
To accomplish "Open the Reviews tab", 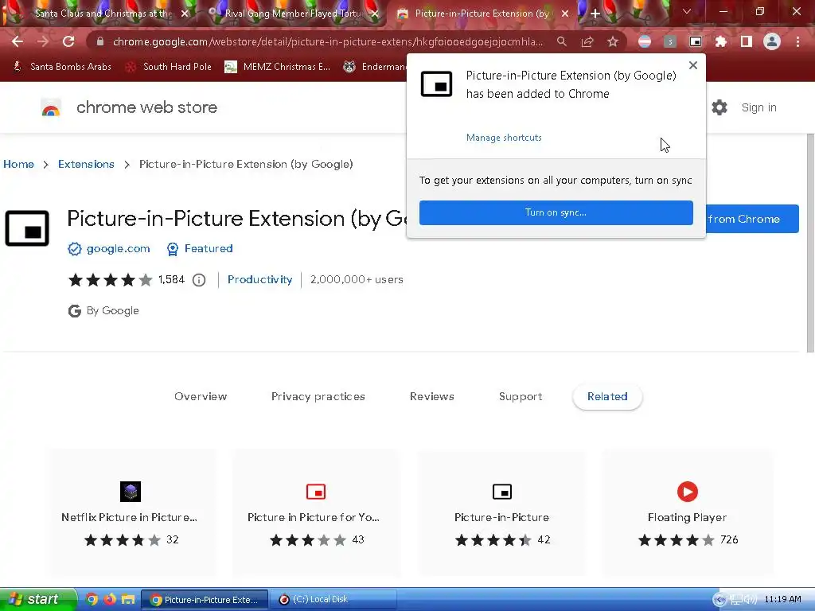I will click(432, 396).
